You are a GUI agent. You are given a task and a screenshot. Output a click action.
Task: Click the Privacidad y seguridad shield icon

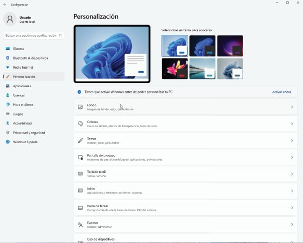tap(8, 133)
